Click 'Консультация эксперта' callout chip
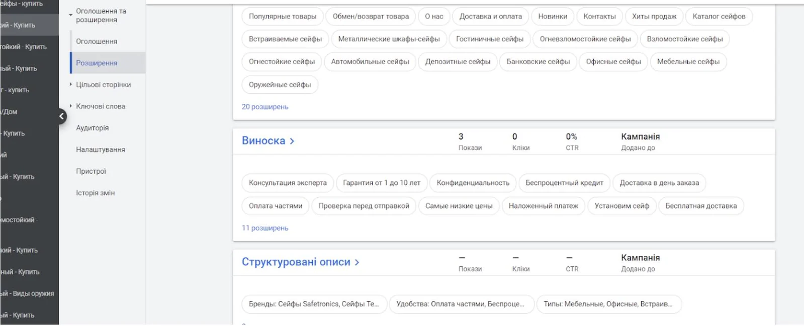Image resolution: width=804 pixels, height=326 pixels. tap(288, 183)
